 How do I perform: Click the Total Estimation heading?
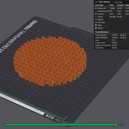coord(102,32)
